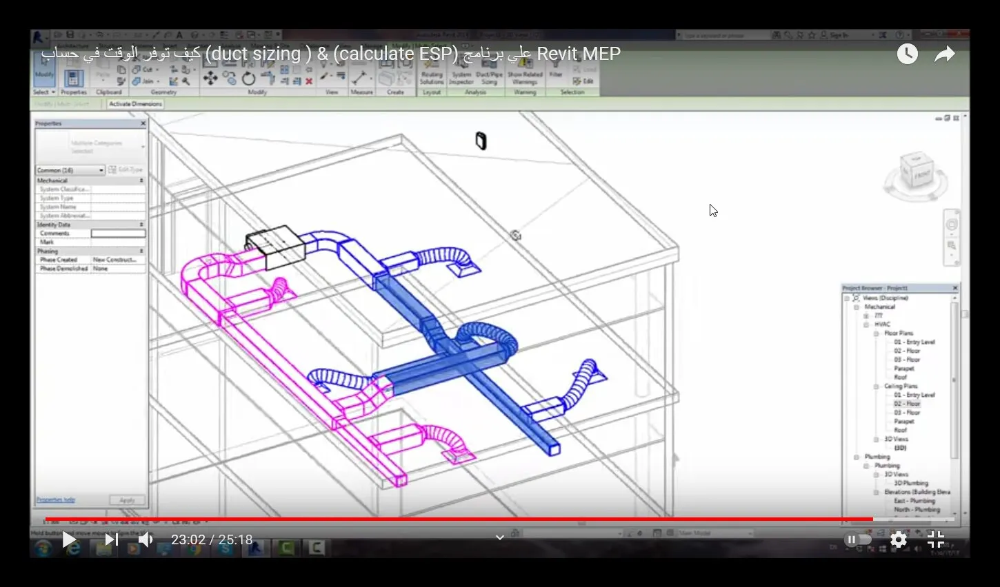Click the Phase Created value field

118,260
